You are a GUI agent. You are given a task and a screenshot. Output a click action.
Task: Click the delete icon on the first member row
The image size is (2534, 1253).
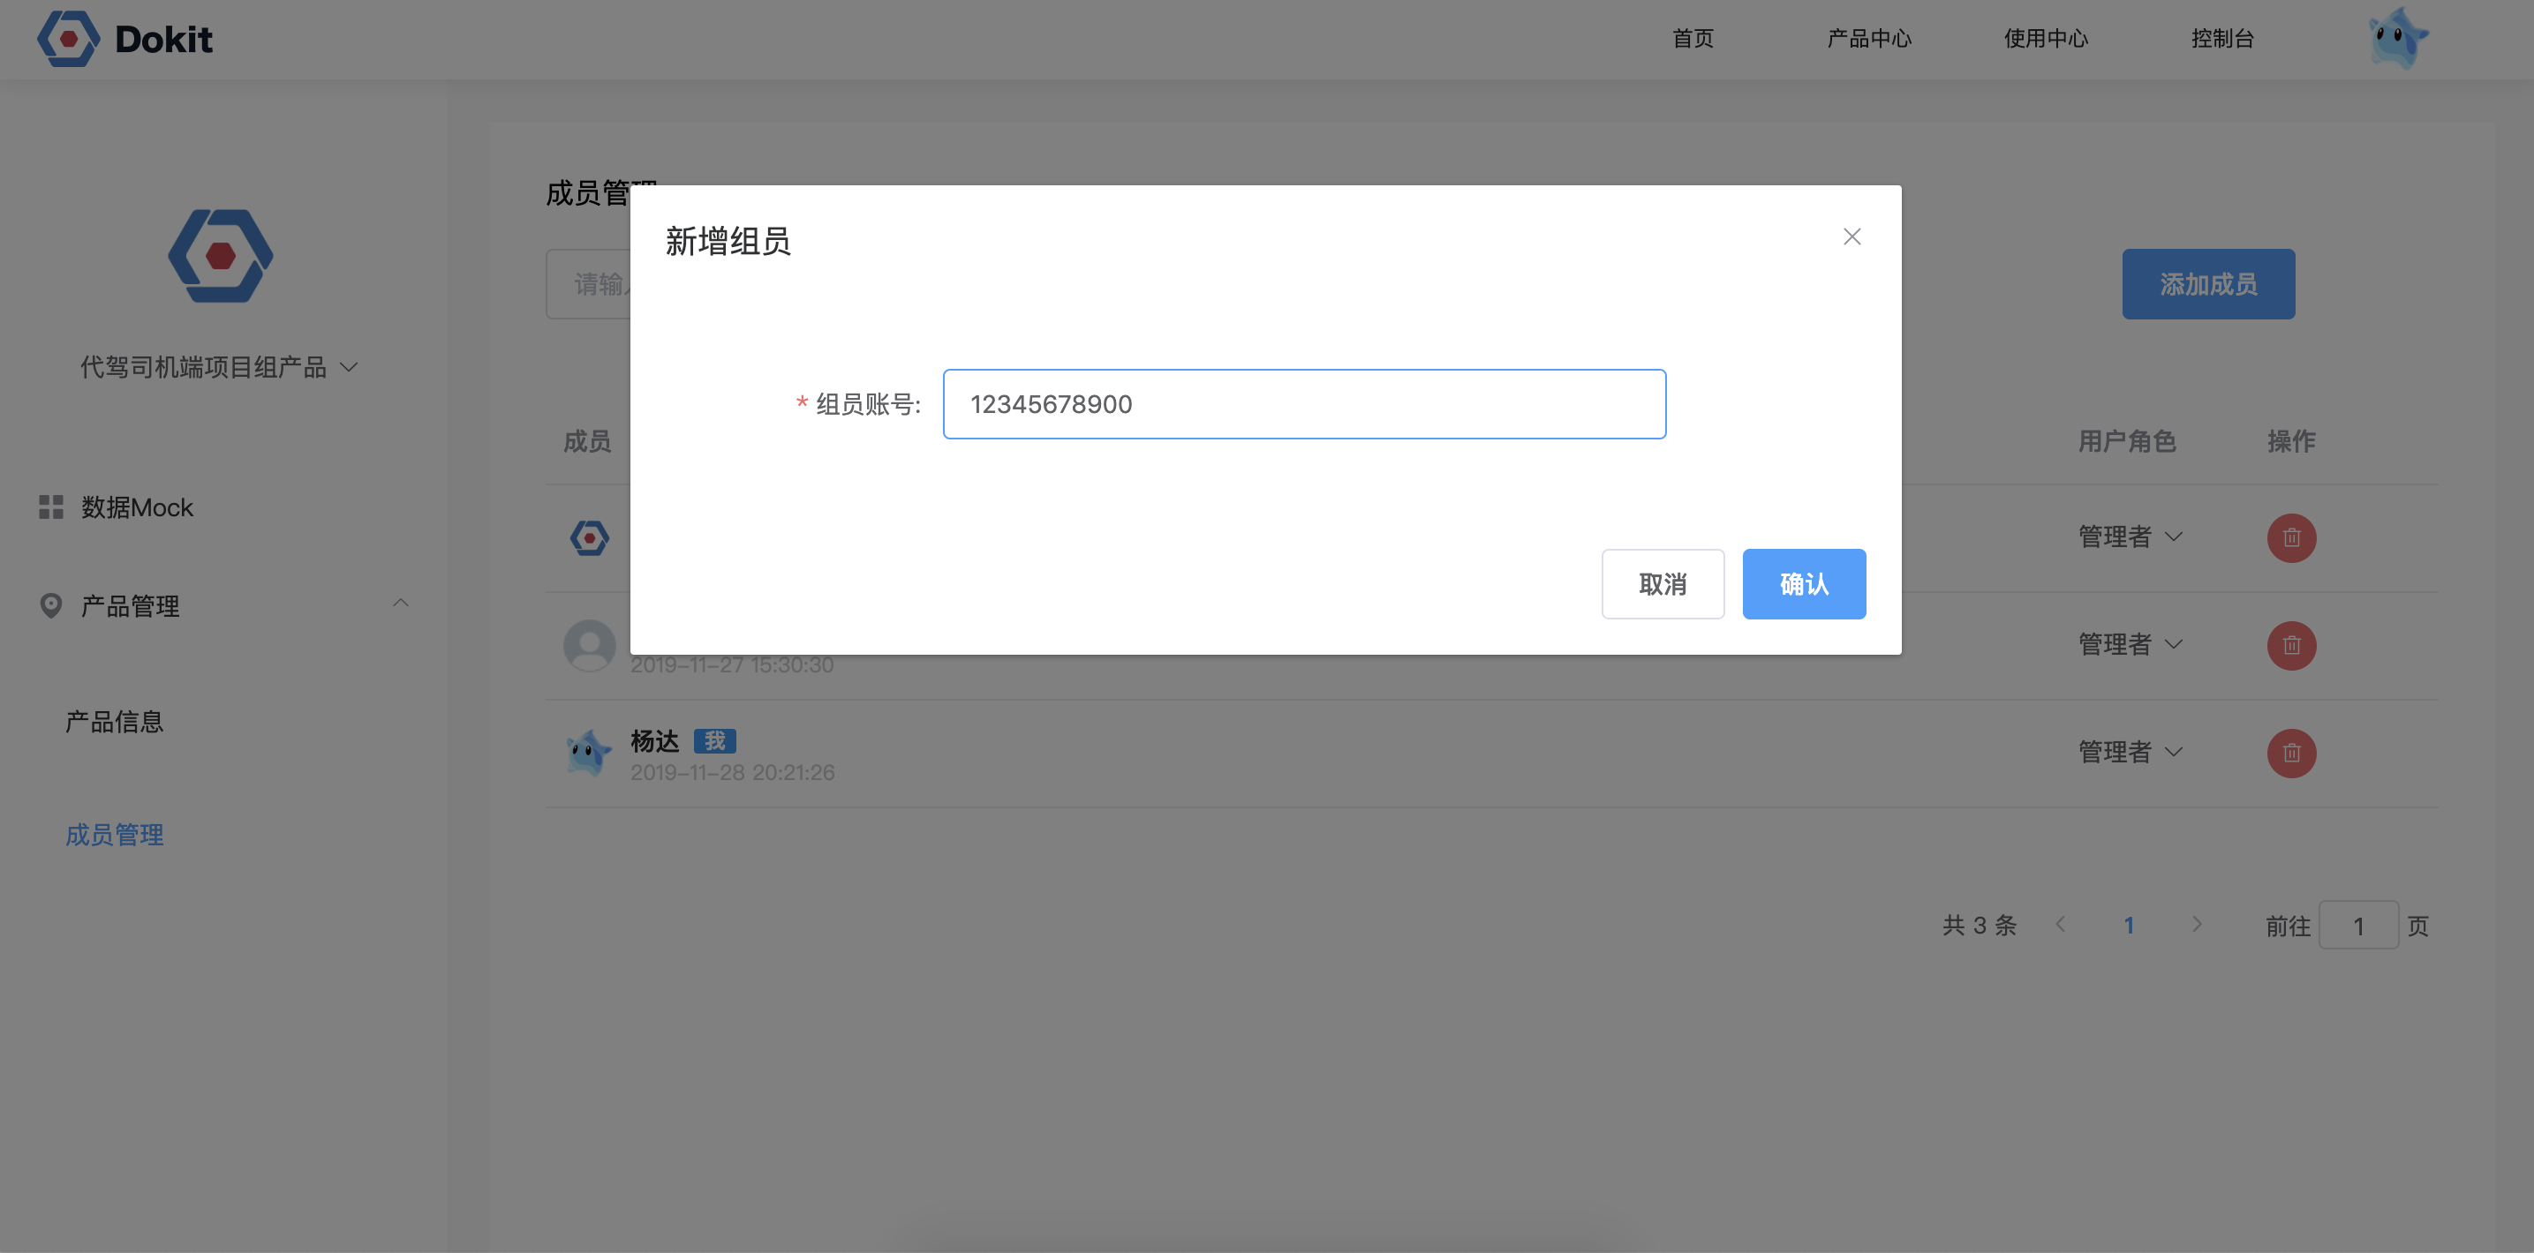[2290, 537]
